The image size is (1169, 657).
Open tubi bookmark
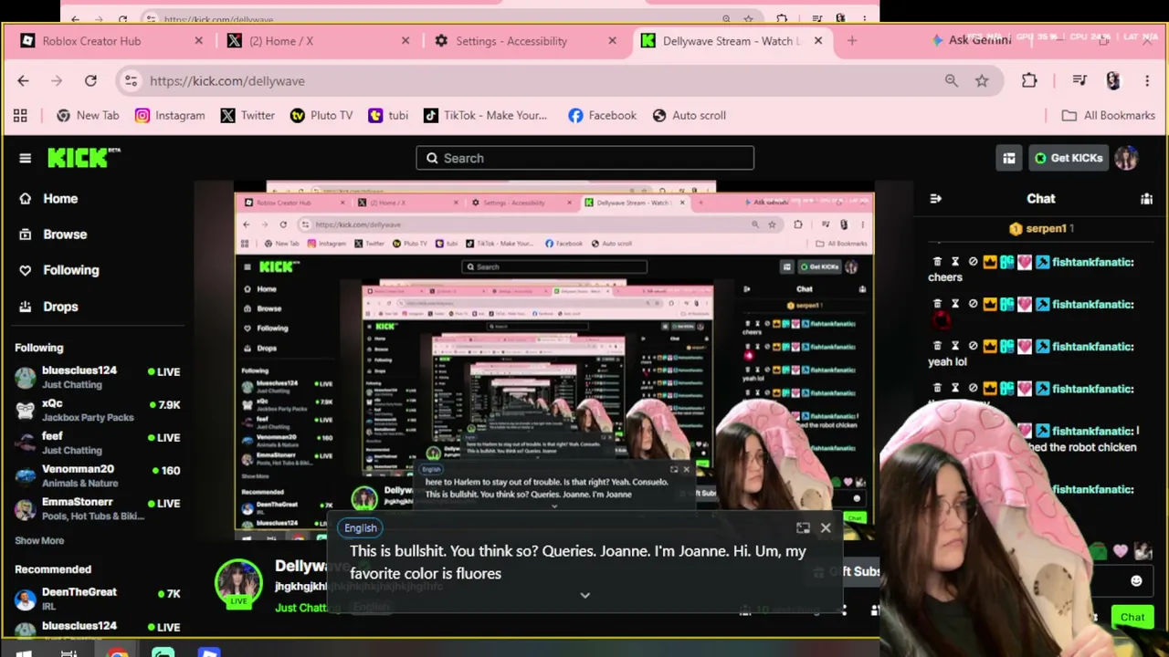tap(388, 115)
